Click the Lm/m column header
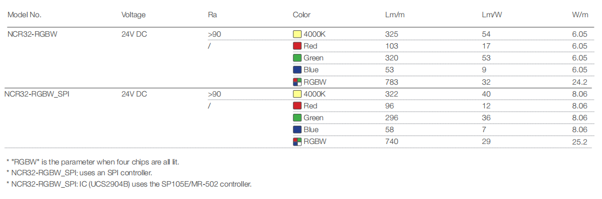The image size is (602, 199). pos(395,15)
